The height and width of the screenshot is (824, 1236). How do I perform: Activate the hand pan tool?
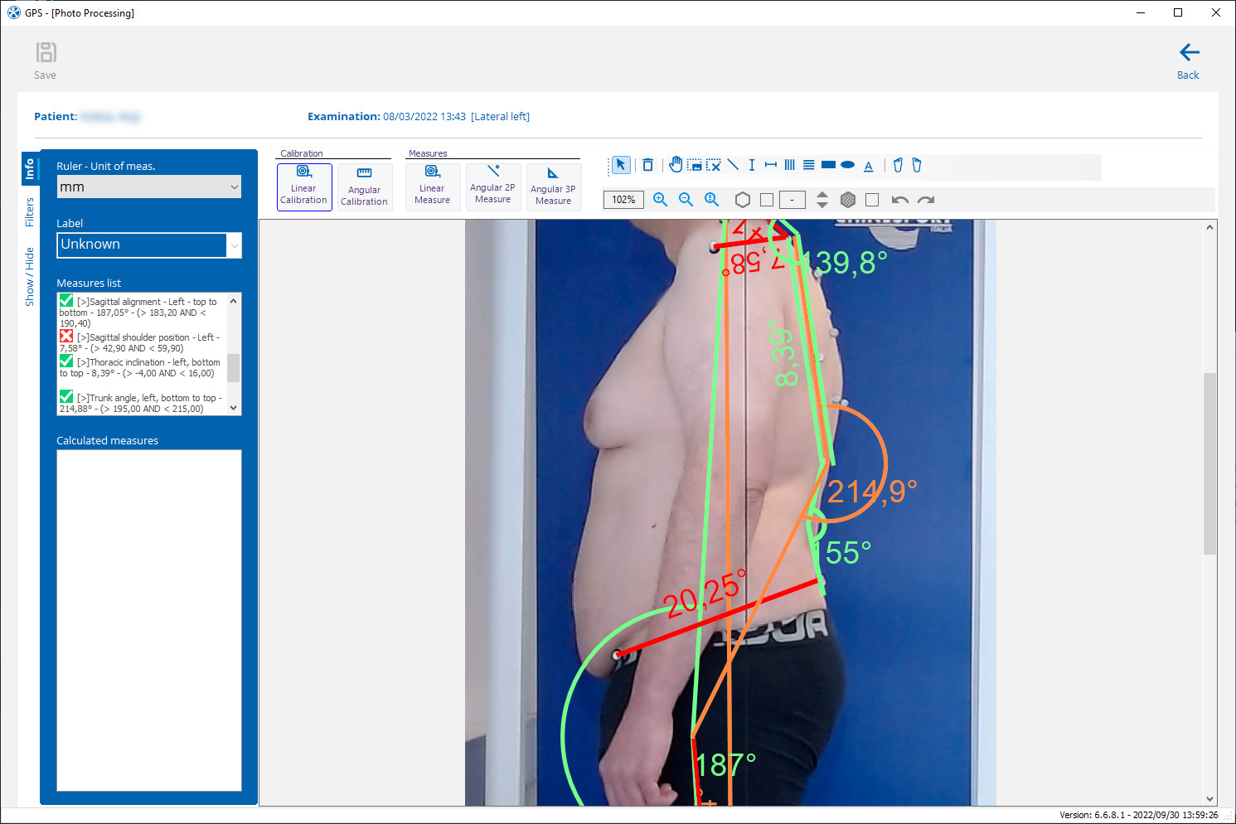pos(676,165)
